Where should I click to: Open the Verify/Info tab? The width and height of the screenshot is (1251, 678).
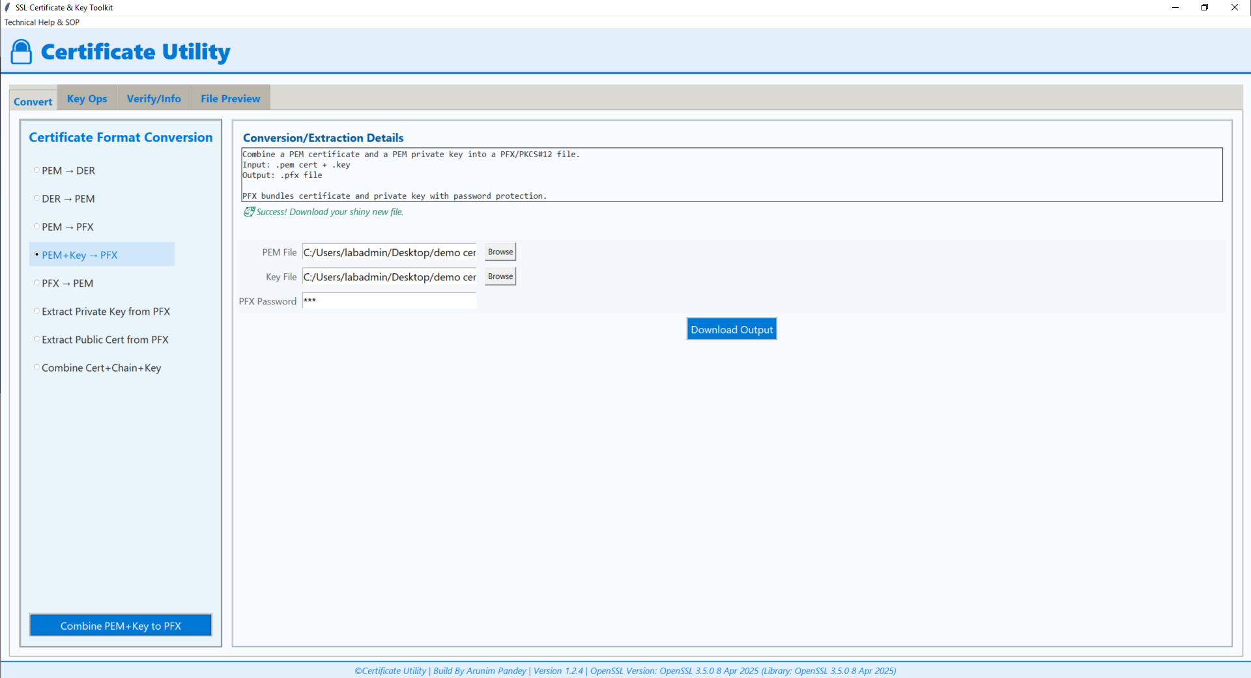[x=154, y=98]
